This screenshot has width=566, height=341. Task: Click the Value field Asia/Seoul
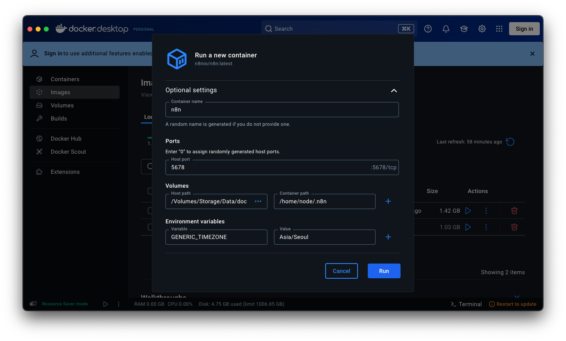click(x=325, y=237)
